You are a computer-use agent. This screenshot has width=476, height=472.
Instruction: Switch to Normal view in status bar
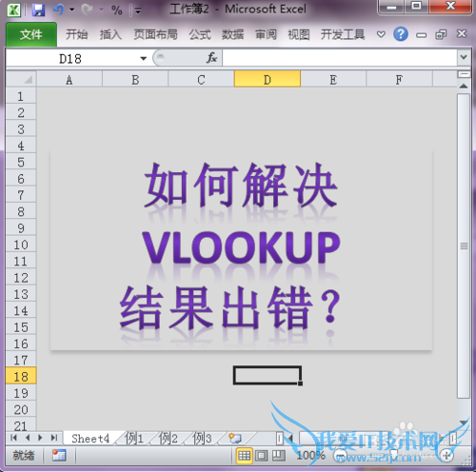[x=244, y=456]
